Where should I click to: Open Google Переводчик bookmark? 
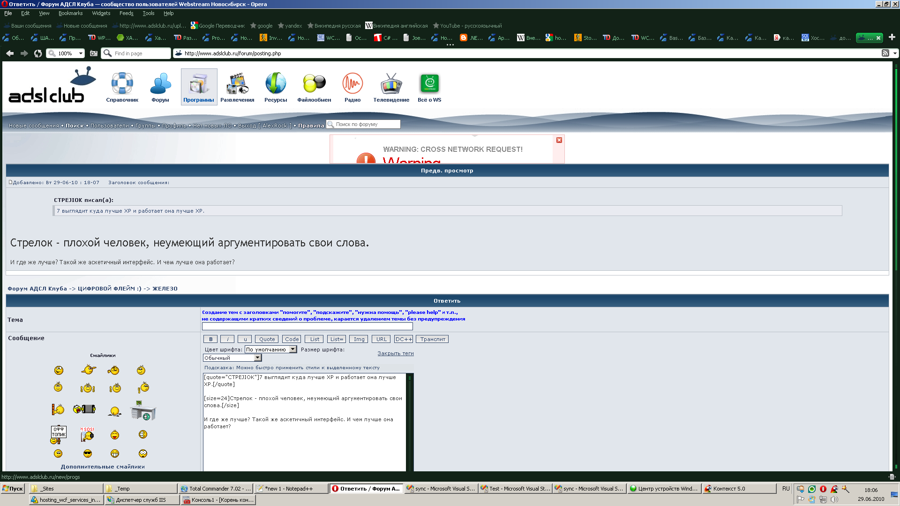217,26
